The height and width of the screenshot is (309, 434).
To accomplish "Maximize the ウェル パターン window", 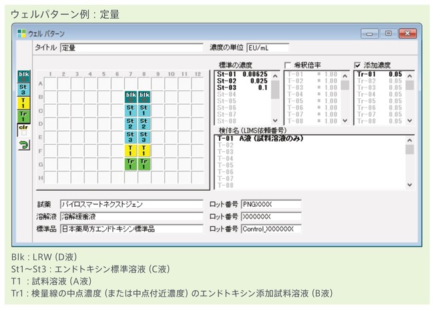I will click(389, 33).
